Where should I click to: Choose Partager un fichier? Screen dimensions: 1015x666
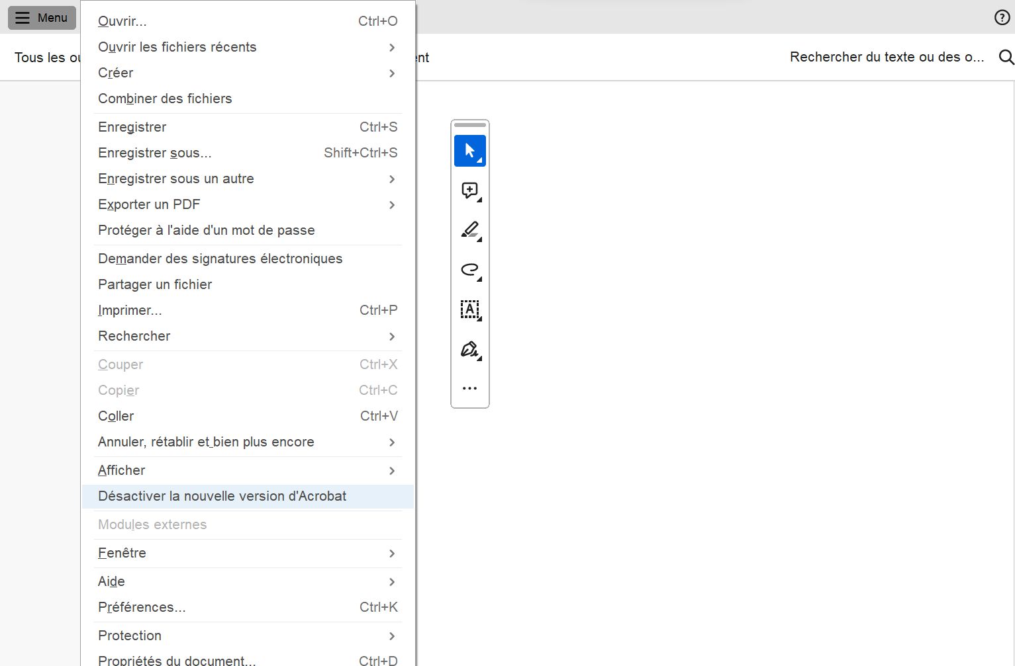[x=154, y=284]
